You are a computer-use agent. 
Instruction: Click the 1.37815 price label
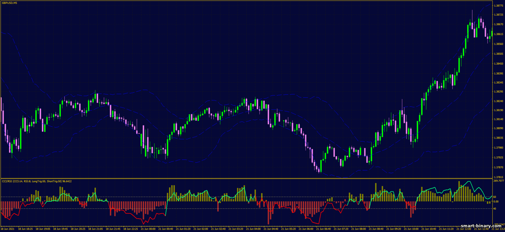[498, 177]
